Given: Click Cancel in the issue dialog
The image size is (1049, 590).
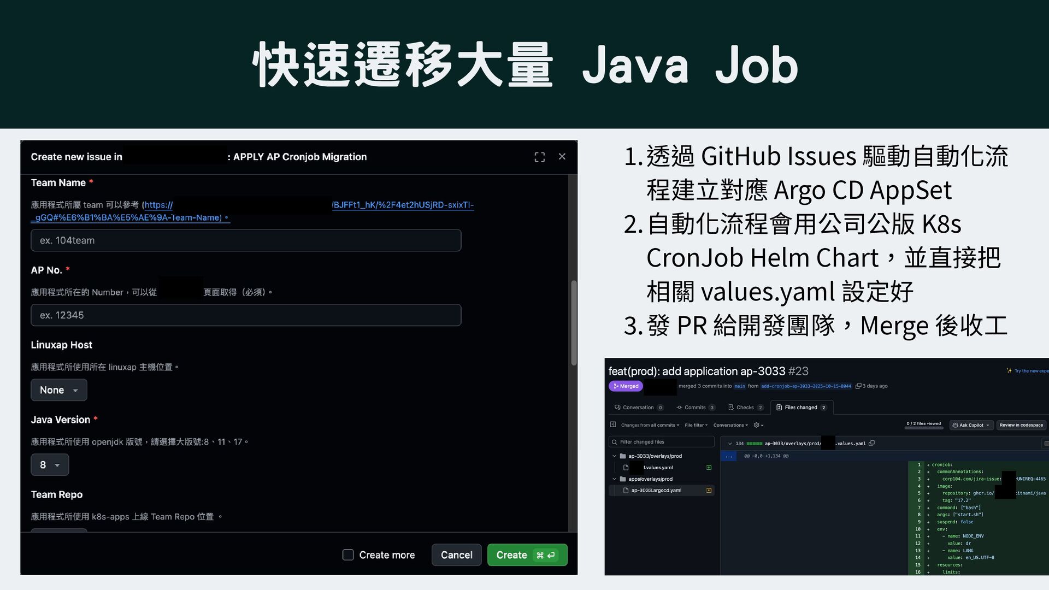Looking at the screenshot, I should click(x=456, y=555).
